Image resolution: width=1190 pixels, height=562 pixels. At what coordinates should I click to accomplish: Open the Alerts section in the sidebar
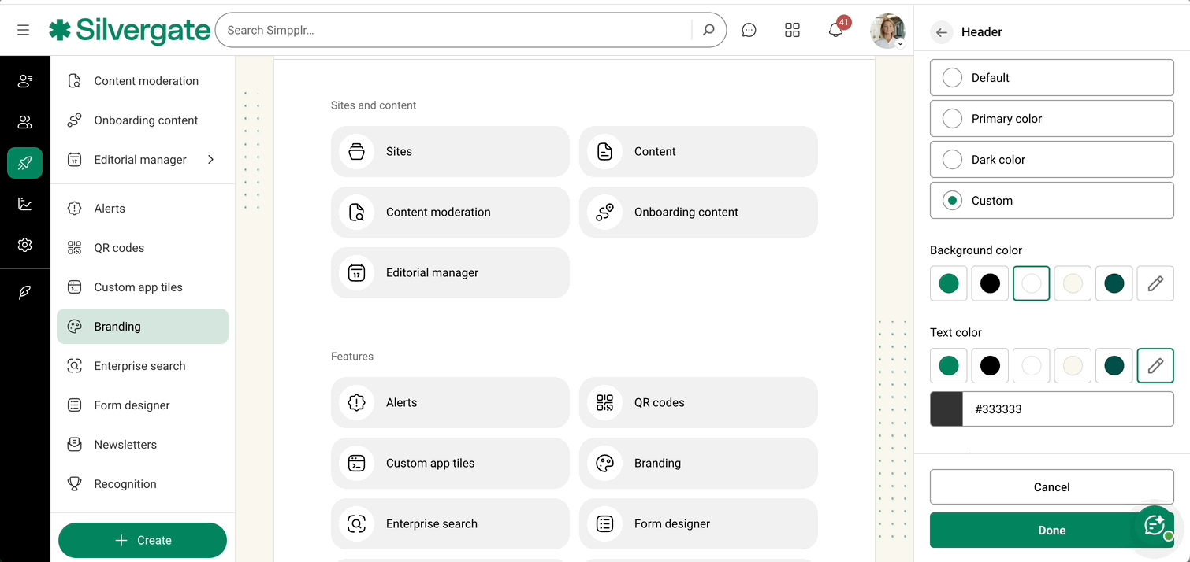pos(109,208)
